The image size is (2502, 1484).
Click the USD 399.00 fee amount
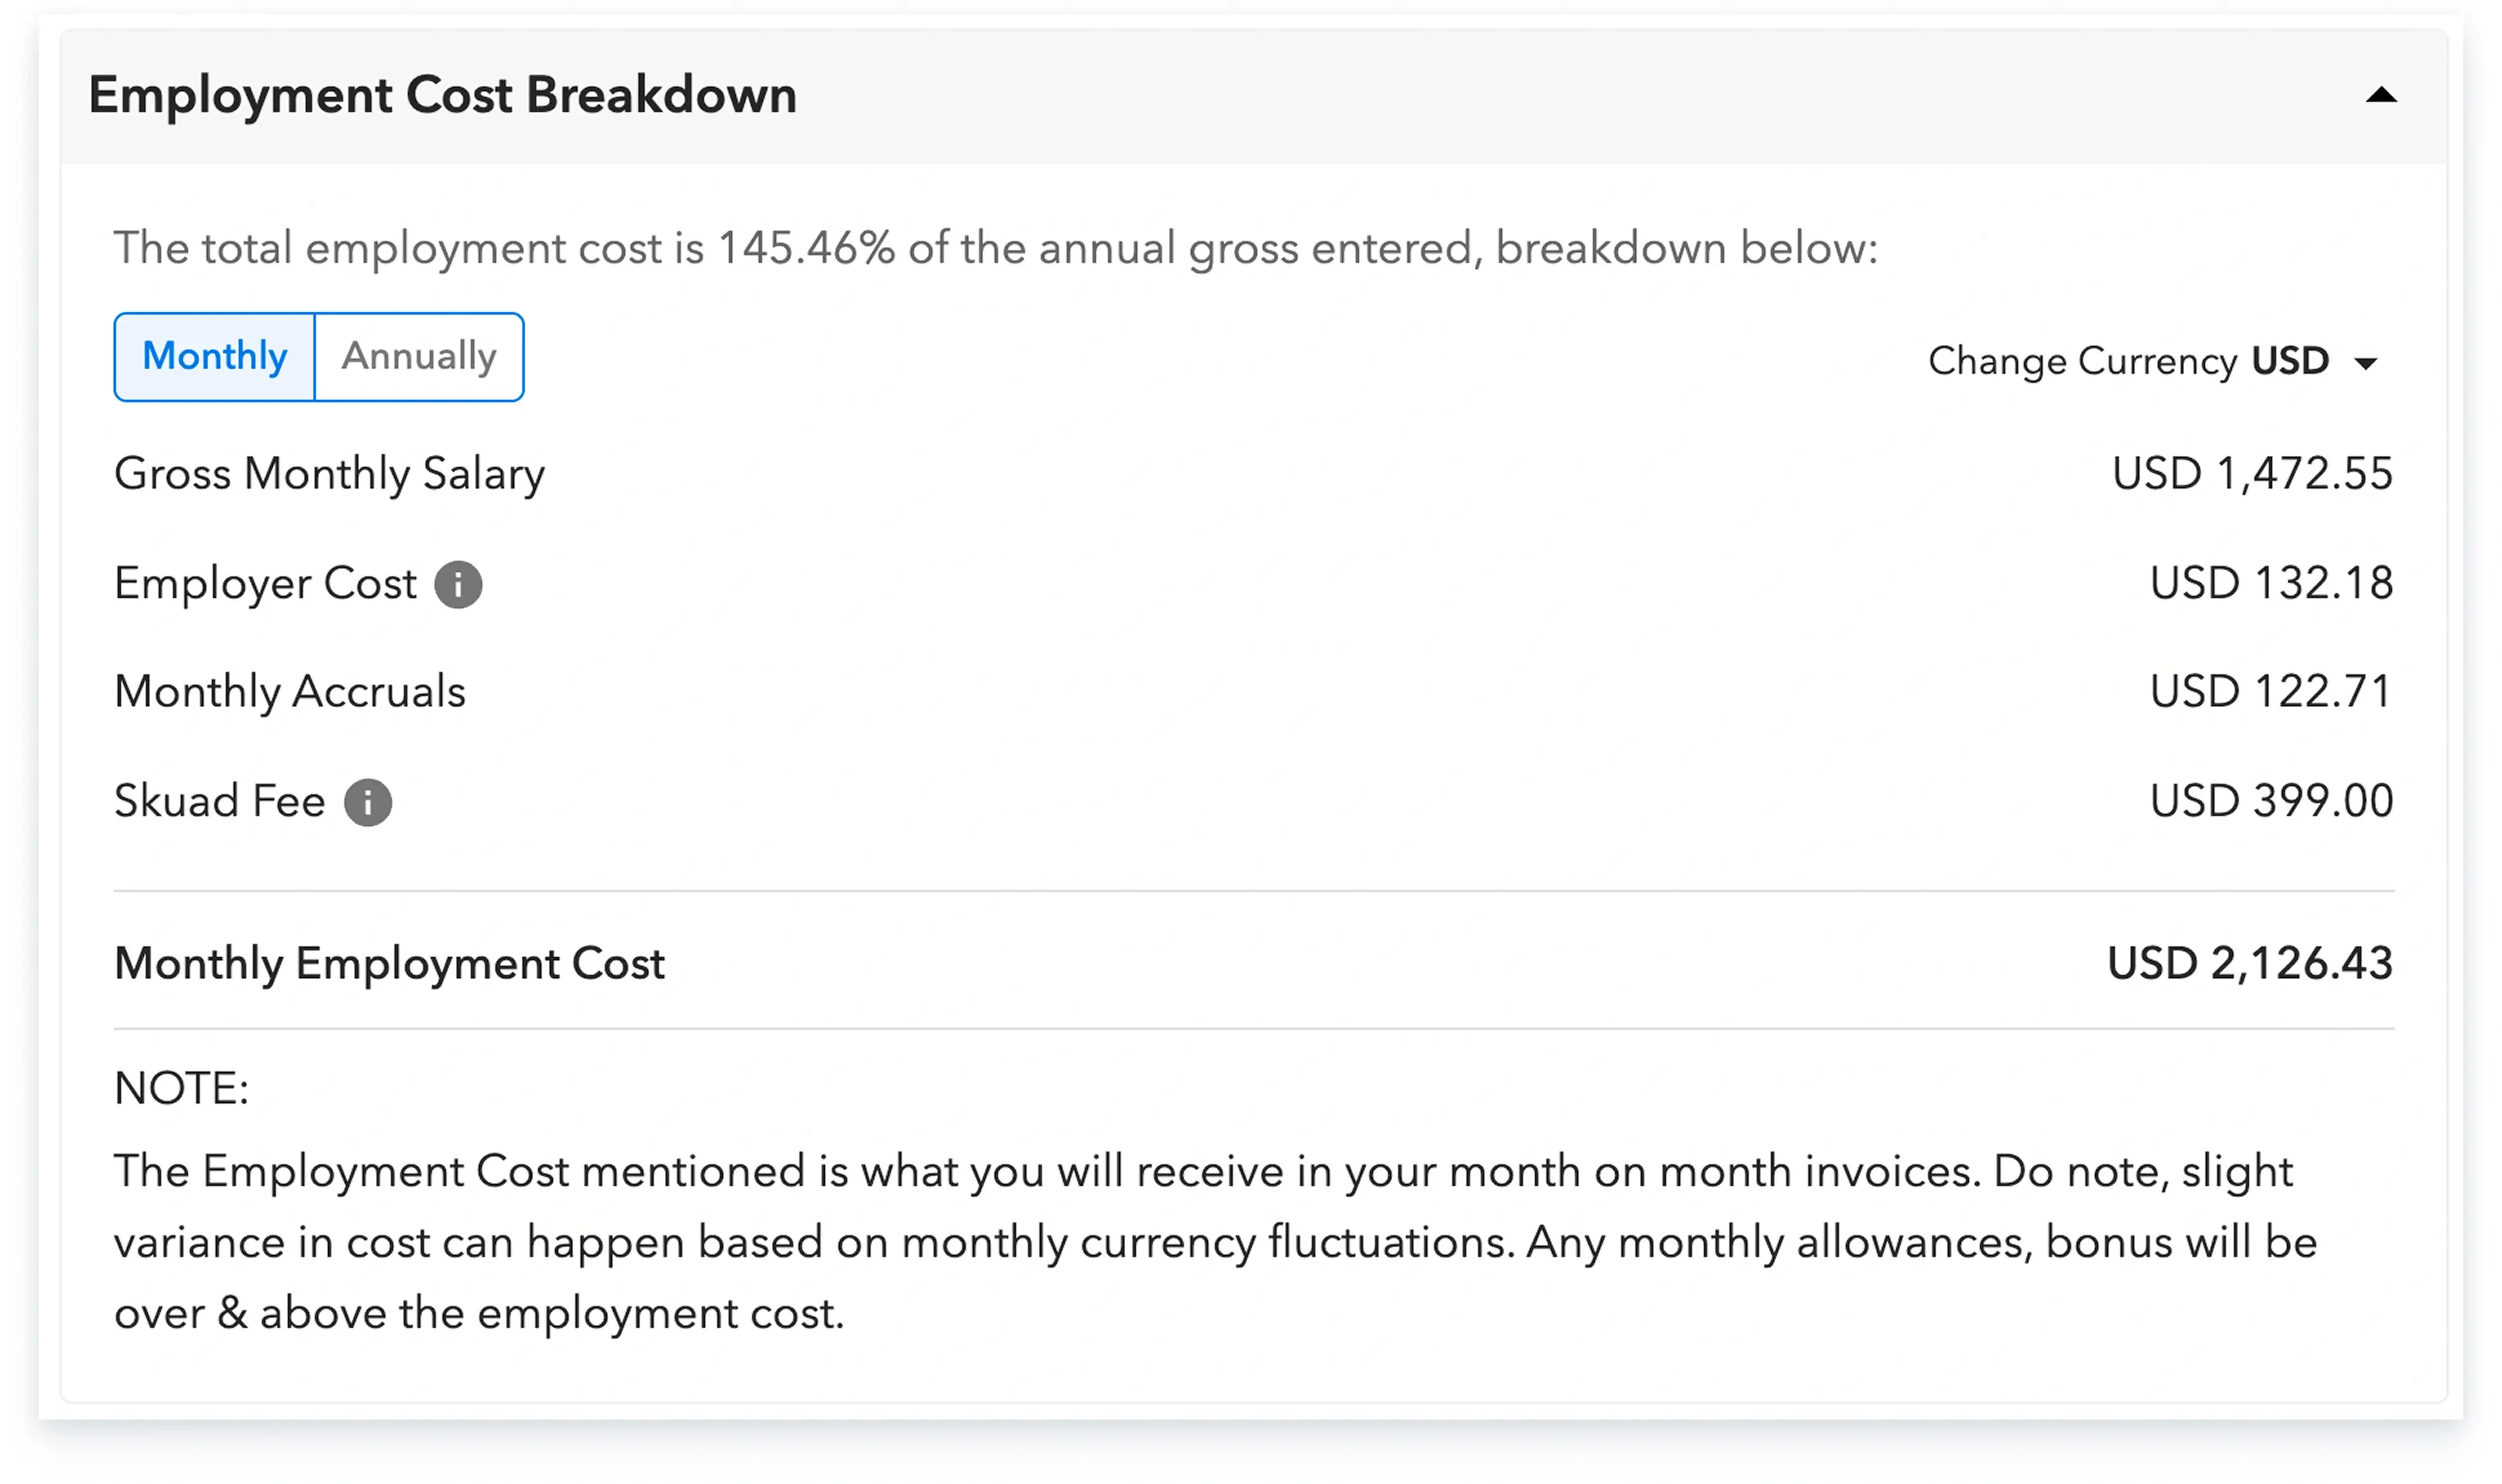point(2270,802)
